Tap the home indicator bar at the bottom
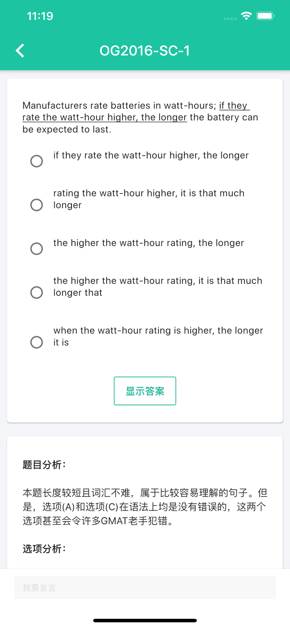This screenshot has height=628, width=290. 145,620
